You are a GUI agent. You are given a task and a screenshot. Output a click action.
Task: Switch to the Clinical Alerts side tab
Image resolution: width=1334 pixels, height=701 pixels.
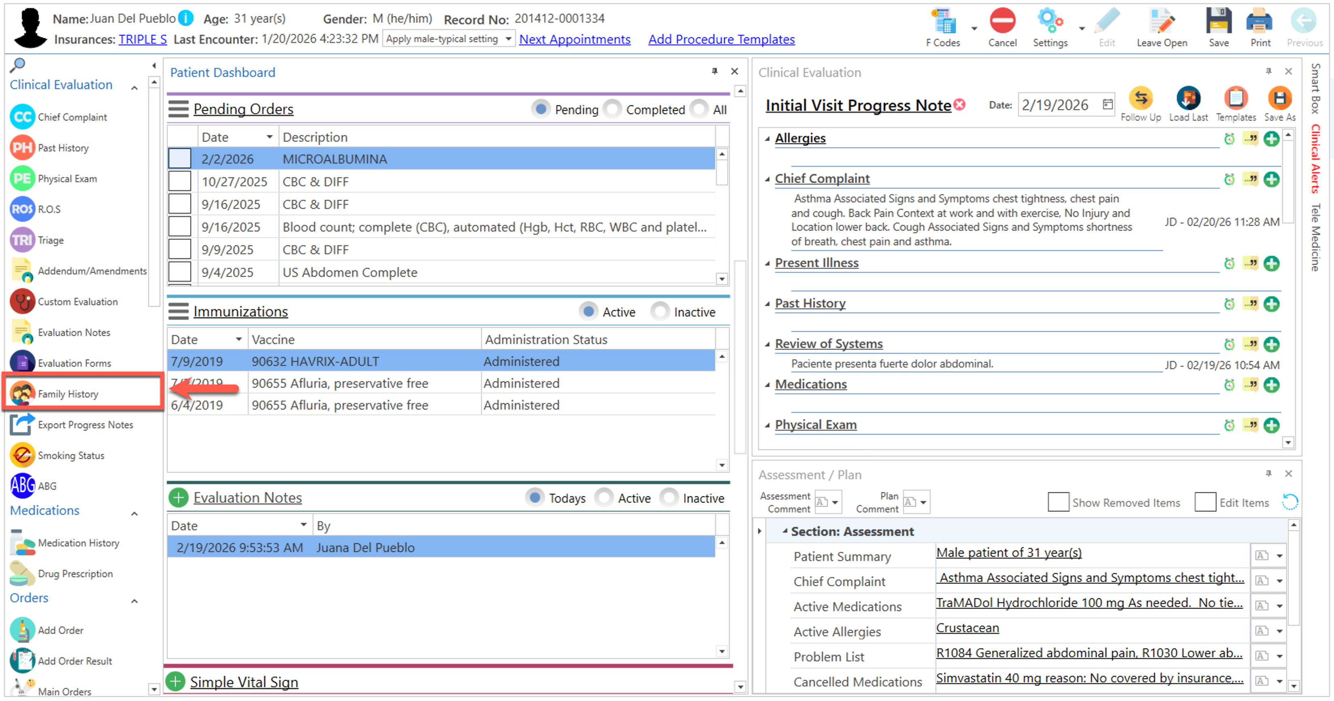pos(1315,158)
